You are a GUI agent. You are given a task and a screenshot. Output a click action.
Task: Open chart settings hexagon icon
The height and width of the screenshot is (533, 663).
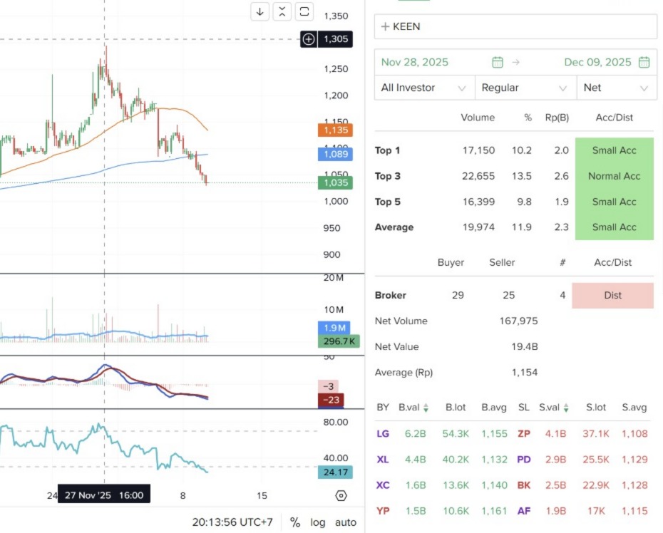click(x=341, y=496)
